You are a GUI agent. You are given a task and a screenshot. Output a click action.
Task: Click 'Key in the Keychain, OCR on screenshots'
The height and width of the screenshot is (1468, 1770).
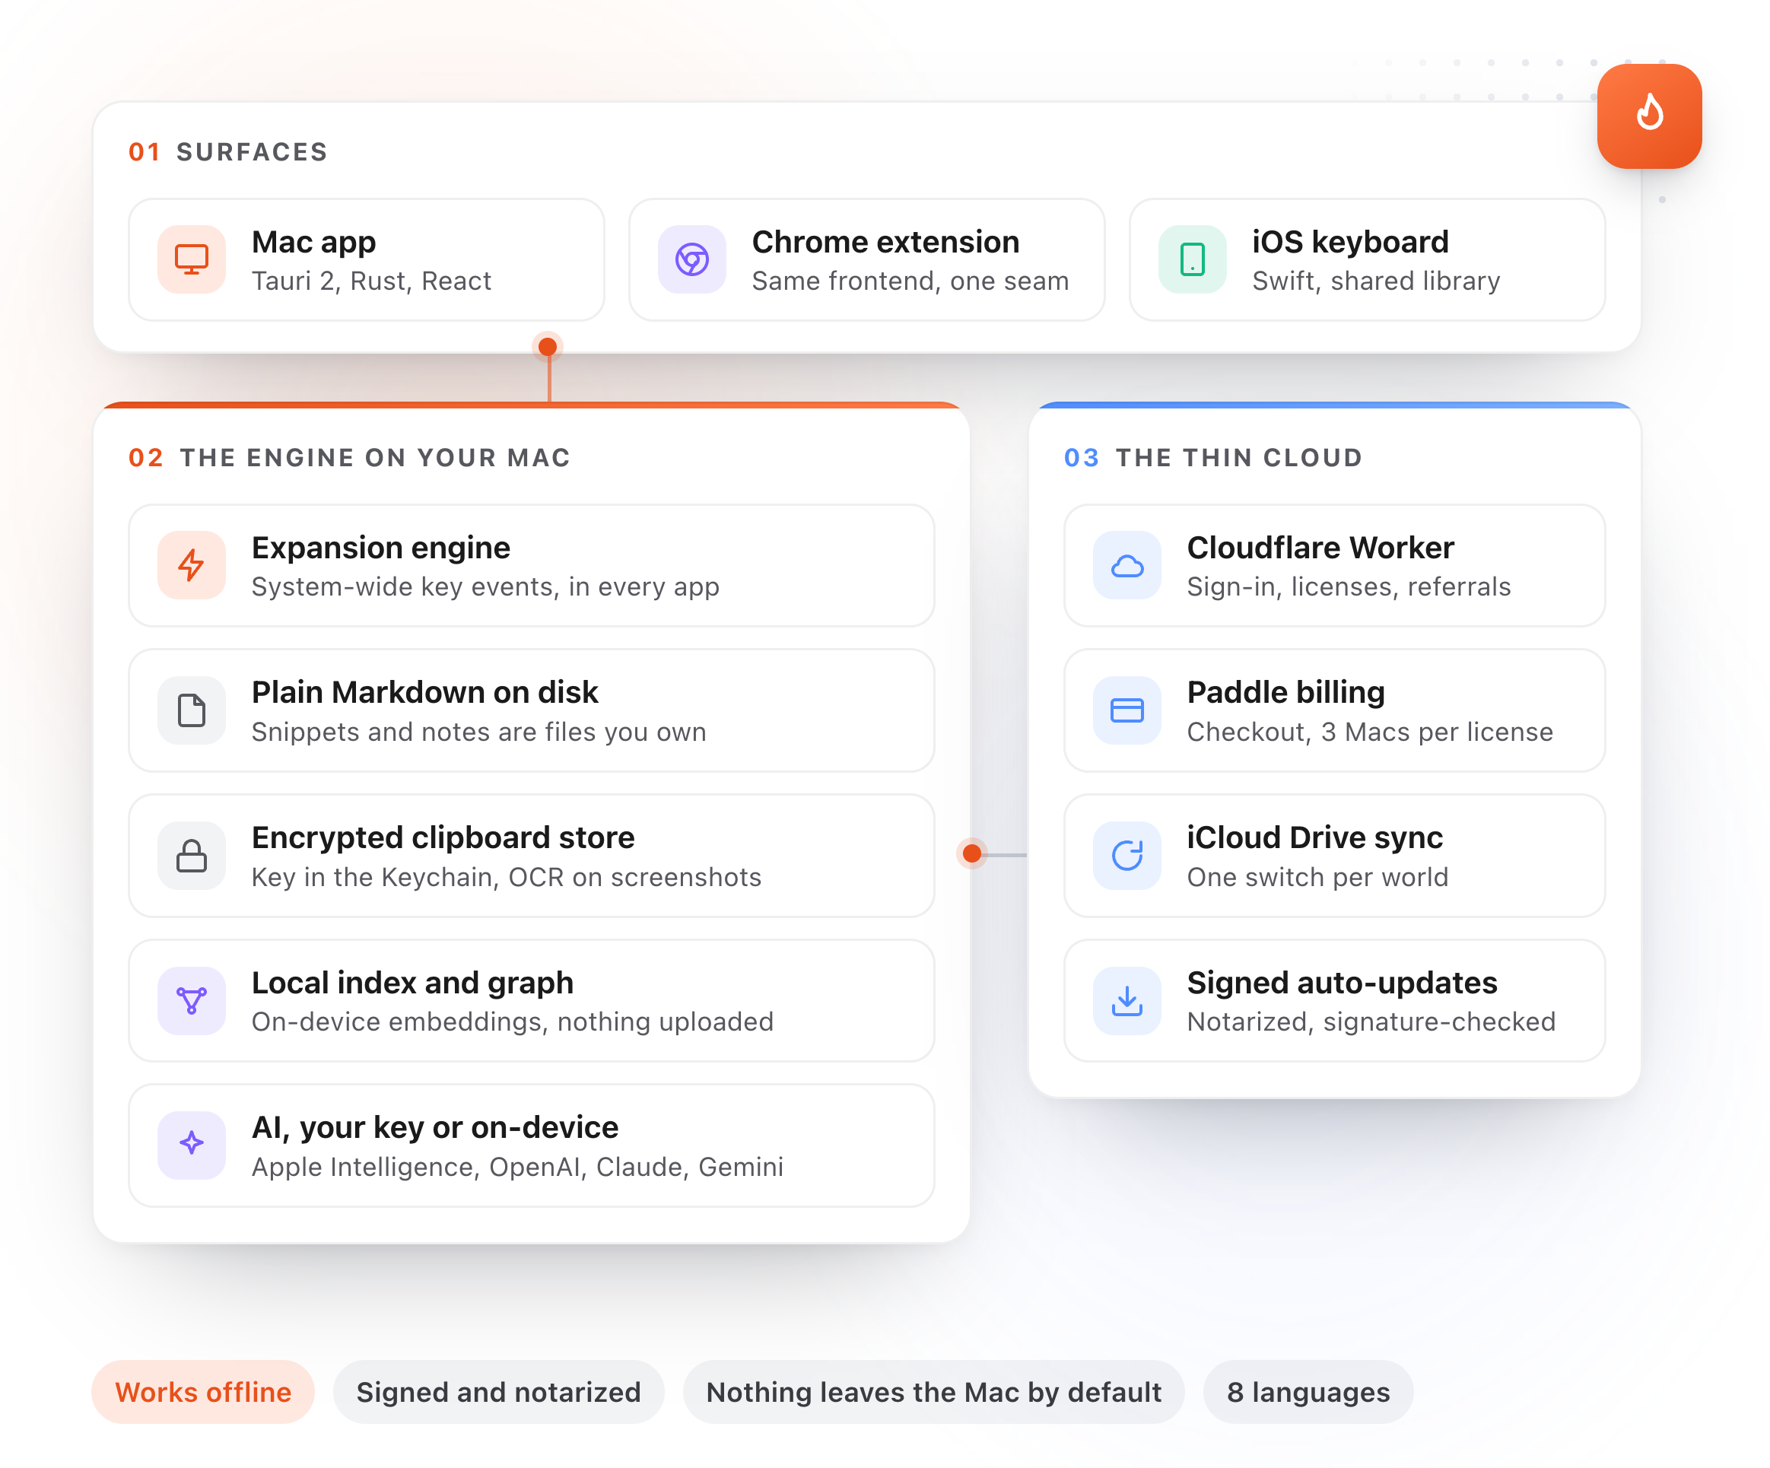coord(506,877)
